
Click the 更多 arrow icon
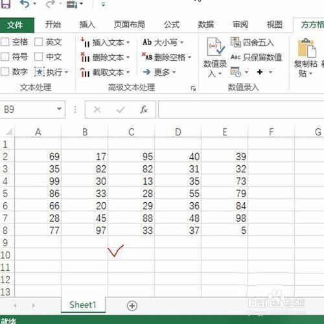[x=147, y=72]
